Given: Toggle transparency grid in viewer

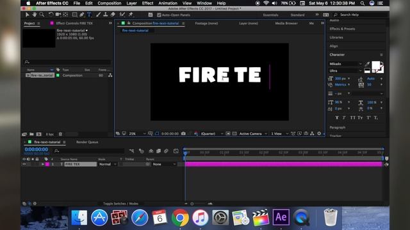Looking at the screenshot, I should (234, 134).
